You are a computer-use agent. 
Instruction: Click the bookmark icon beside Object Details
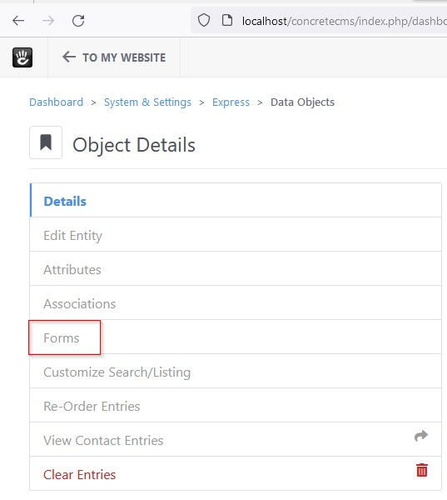pyautogui.click(x=46, y=142)
